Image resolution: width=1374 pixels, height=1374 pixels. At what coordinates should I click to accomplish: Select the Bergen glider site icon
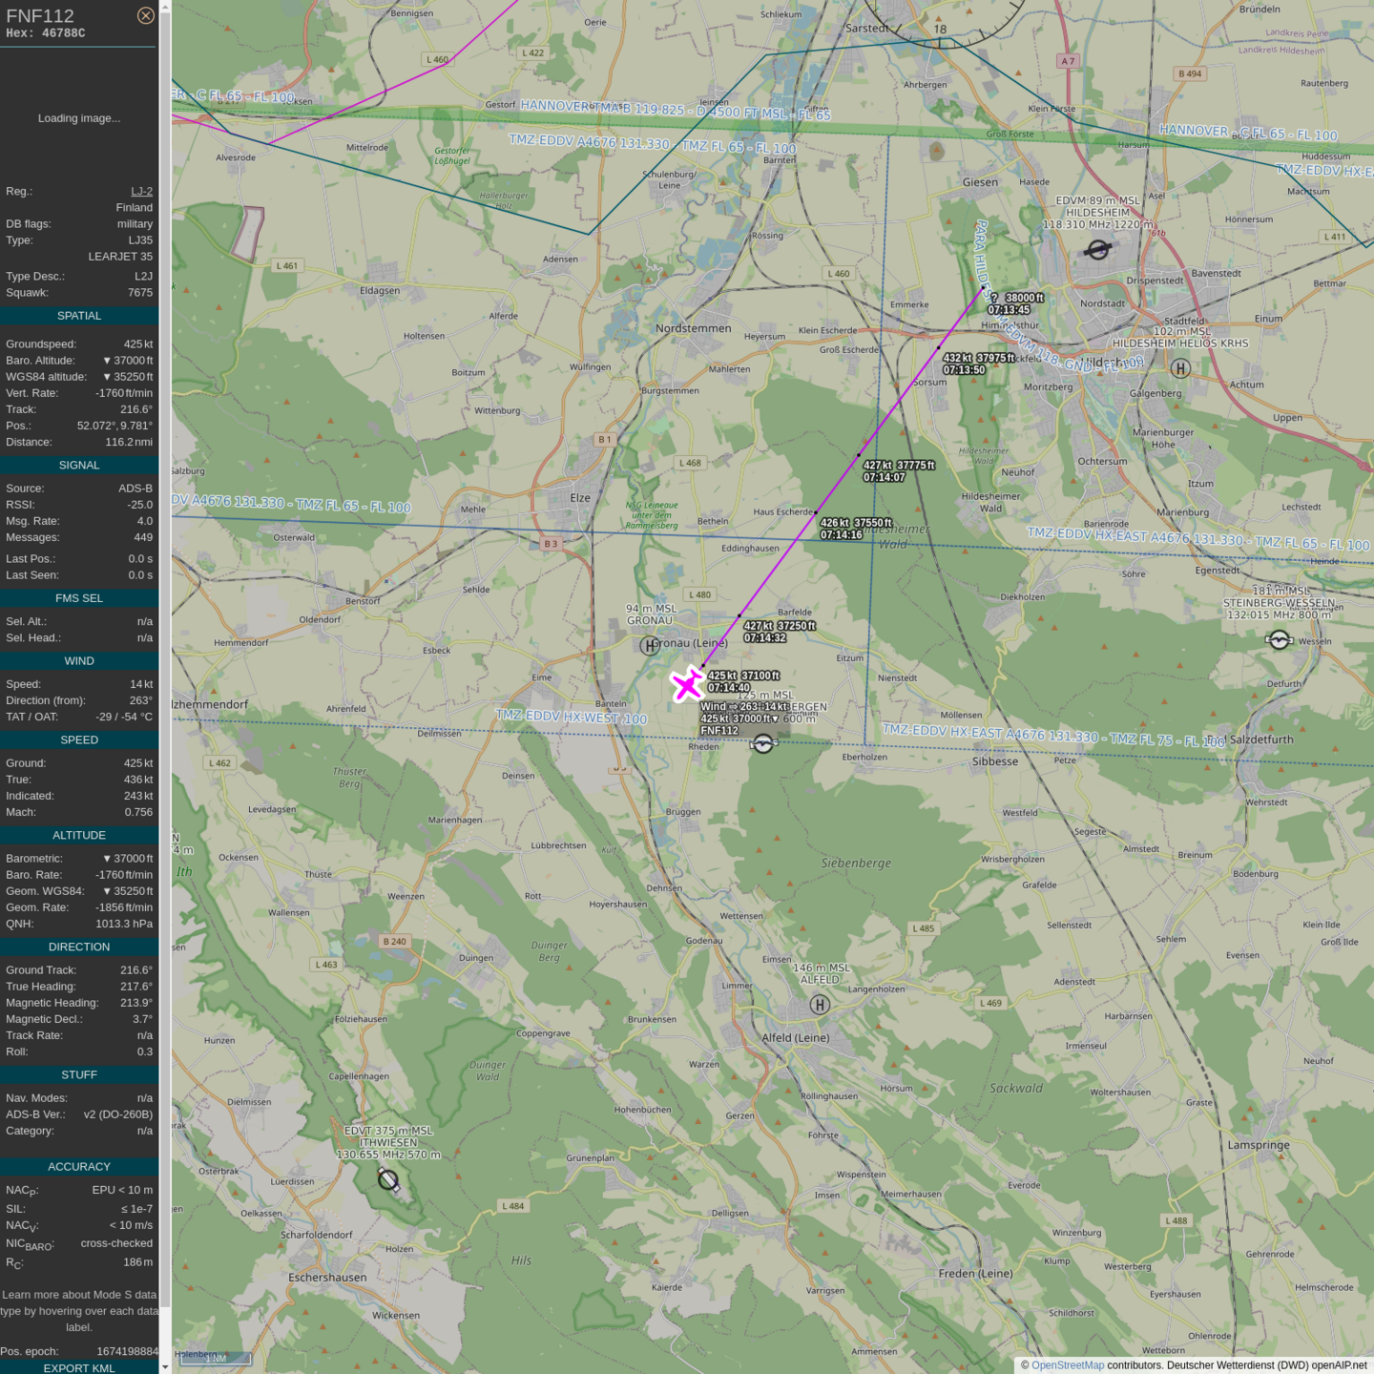pyautogui.click(x=762, y=744)
